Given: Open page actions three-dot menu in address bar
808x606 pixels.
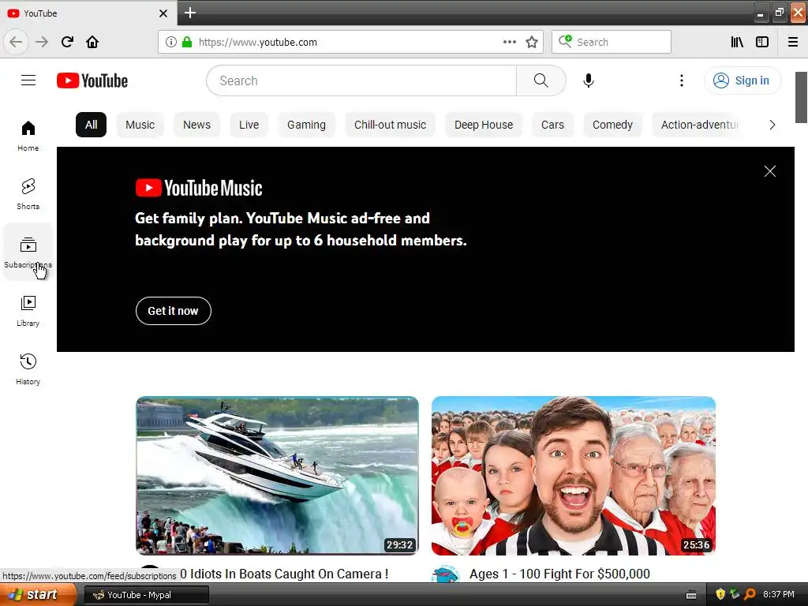Looking at the screenshot, I should click(509, 42).
